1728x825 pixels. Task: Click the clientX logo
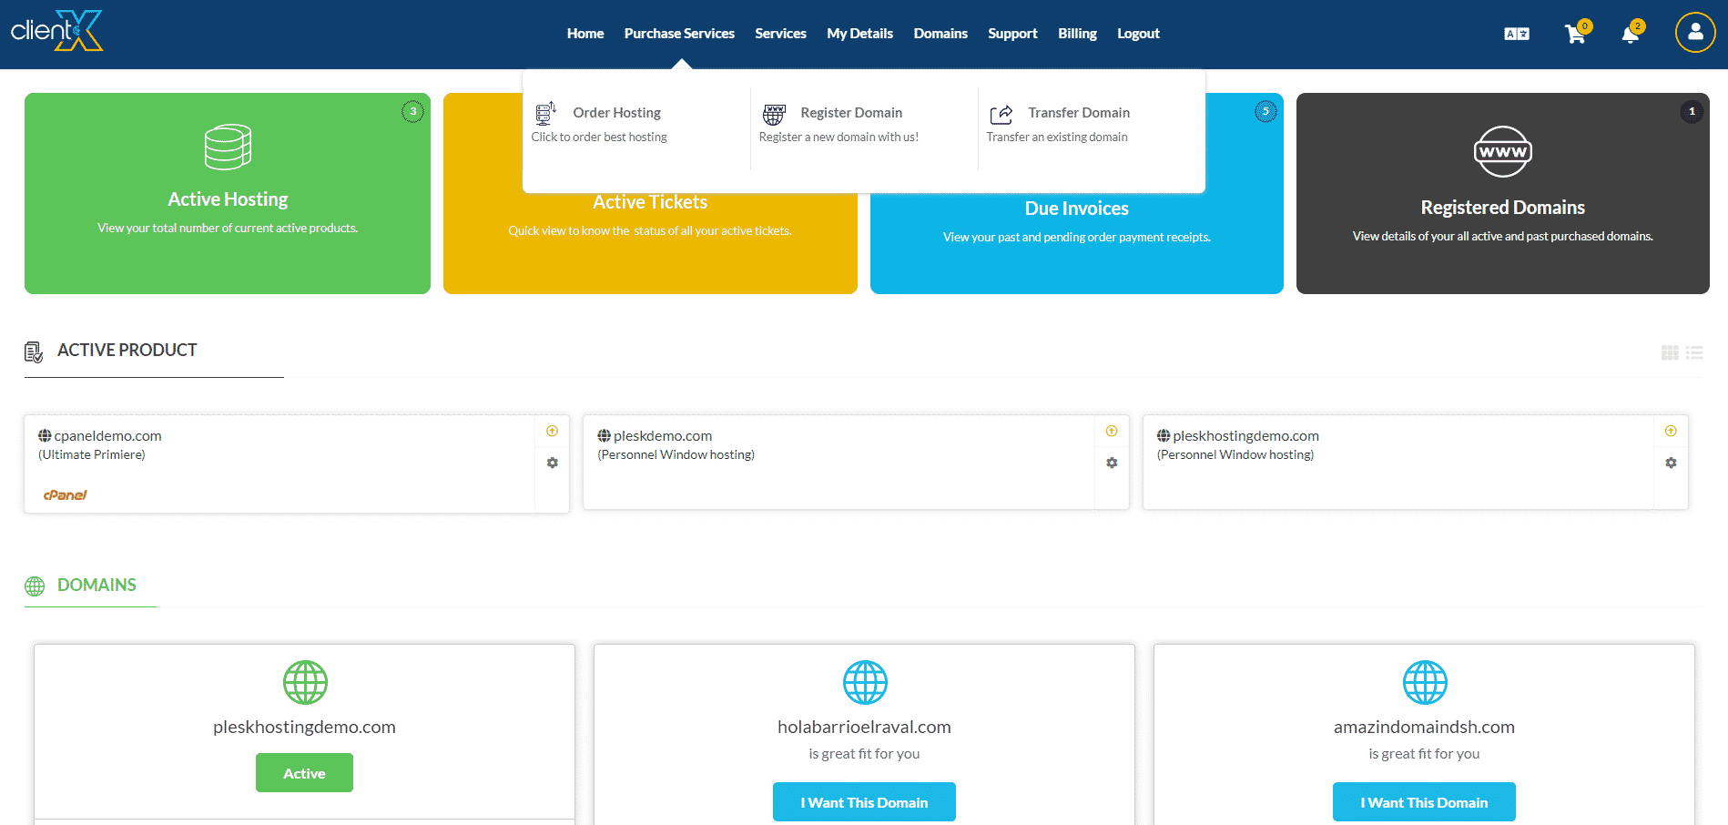[56, 31]
